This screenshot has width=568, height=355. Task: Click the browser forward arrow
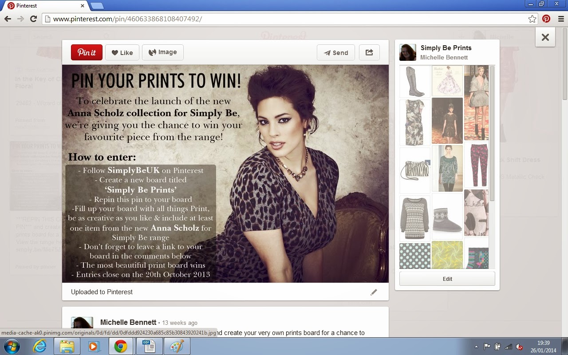pos(20,19)
